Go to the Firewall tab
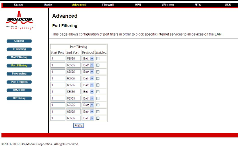 coord(108,5)
